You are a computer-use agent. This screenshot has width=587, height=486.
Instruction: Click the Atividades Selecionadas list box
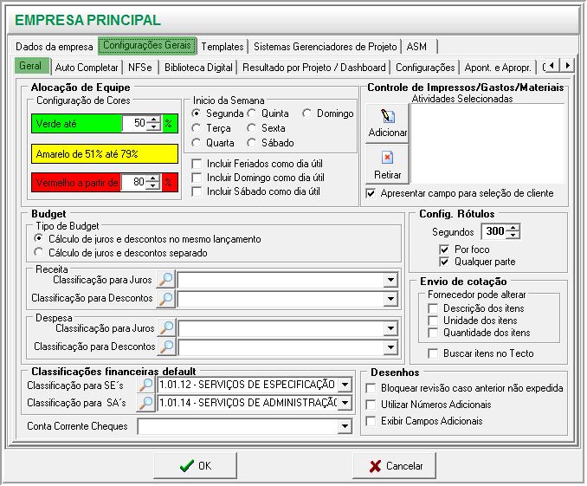(x=487, y=144)
